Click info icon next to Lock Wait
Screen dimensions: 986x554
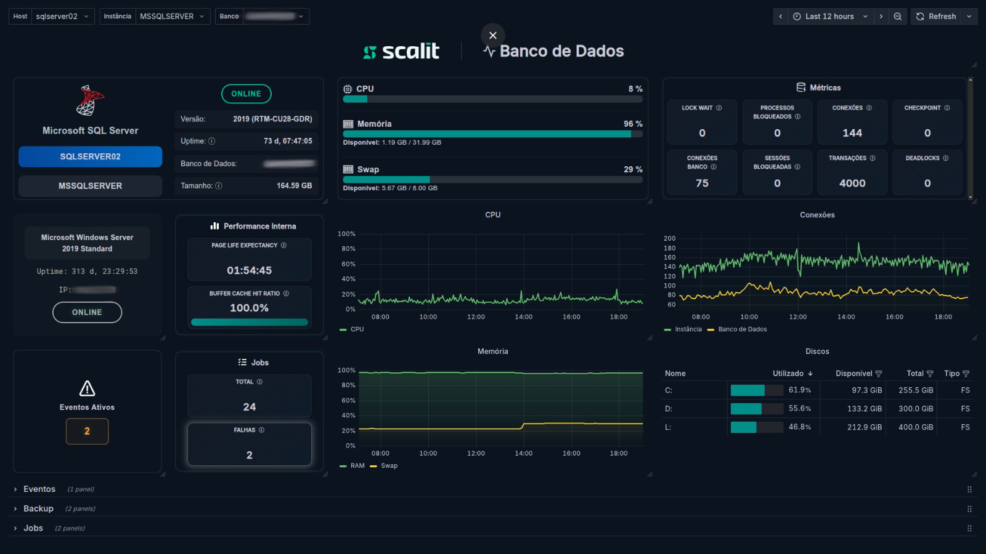pyautogui.click(x=719, y=108)
